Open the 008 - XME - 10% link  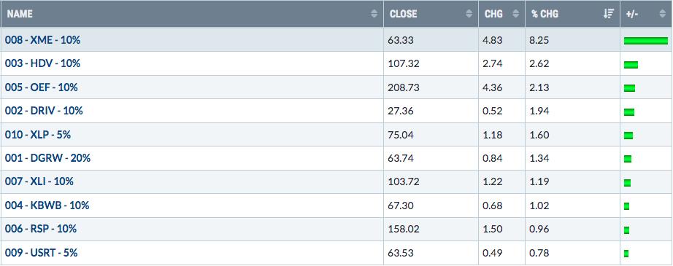click(42, 40)
